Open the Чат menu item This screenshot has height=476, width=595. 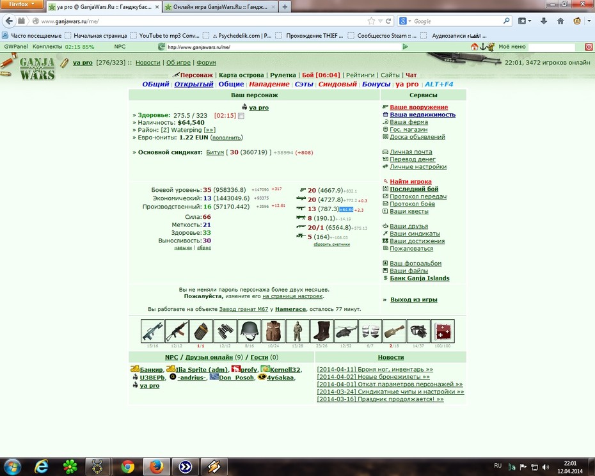[411, 75]
